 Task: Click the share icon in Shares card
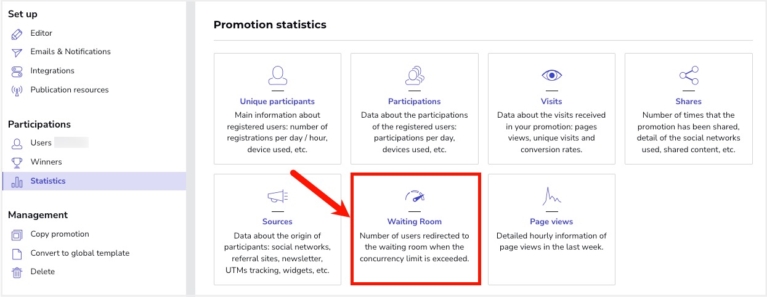[689, 75]
